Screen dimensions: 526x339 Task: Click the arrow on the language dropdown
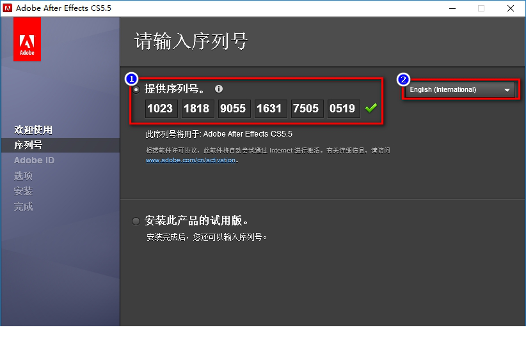click(x=507, y=90)
